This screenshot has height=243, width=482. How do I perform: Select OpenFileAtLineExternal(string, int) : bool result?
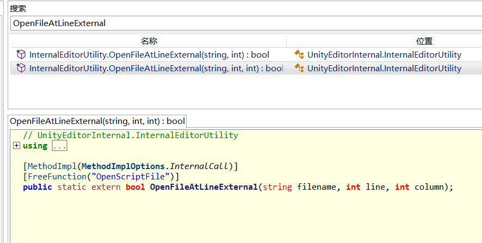click(x=149, y=55)
